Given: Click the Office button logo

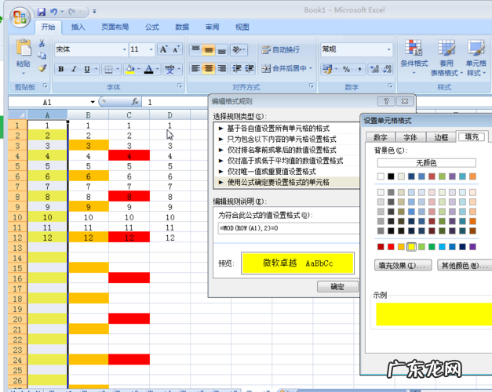Looking at the screenshot, I should pos(16,14).
